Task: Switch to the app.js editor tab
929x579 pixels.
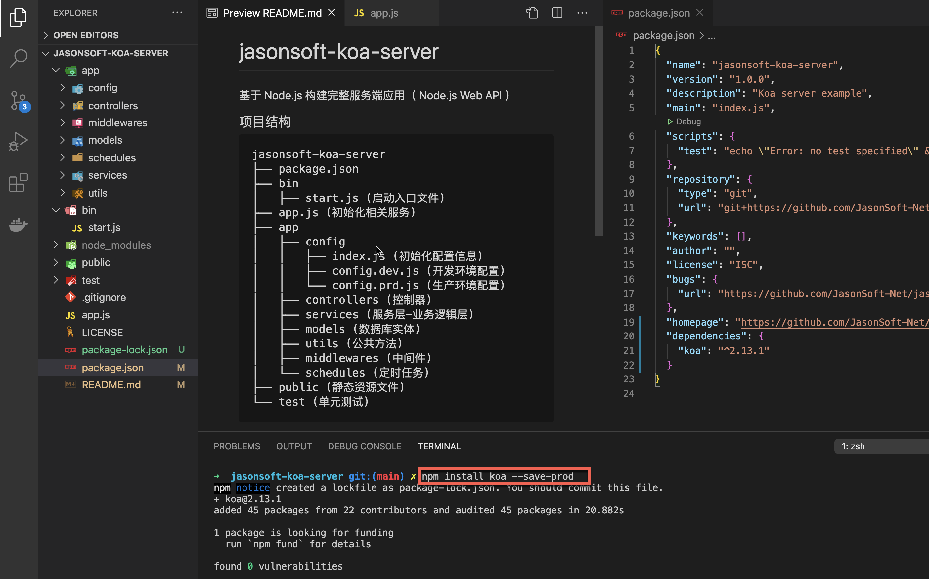Action: point(384,13)
